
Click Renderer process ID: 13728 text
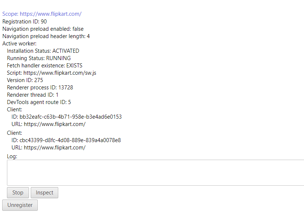click(x=40, y=88)
